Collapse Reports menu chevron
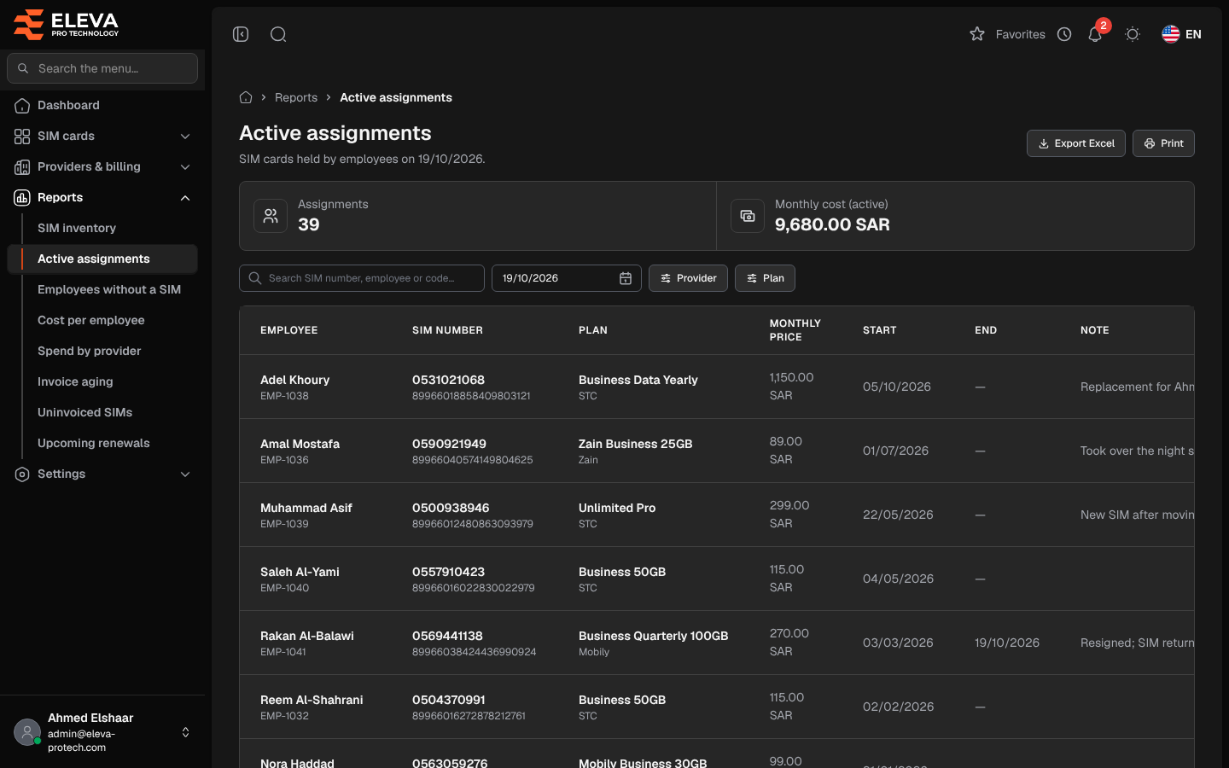Screen dimensions: 1229x768 [185, 198]
